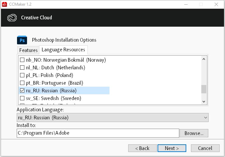225x157 pixels.
Task: Open the Application Language dropdown
Action: (112, 117)
